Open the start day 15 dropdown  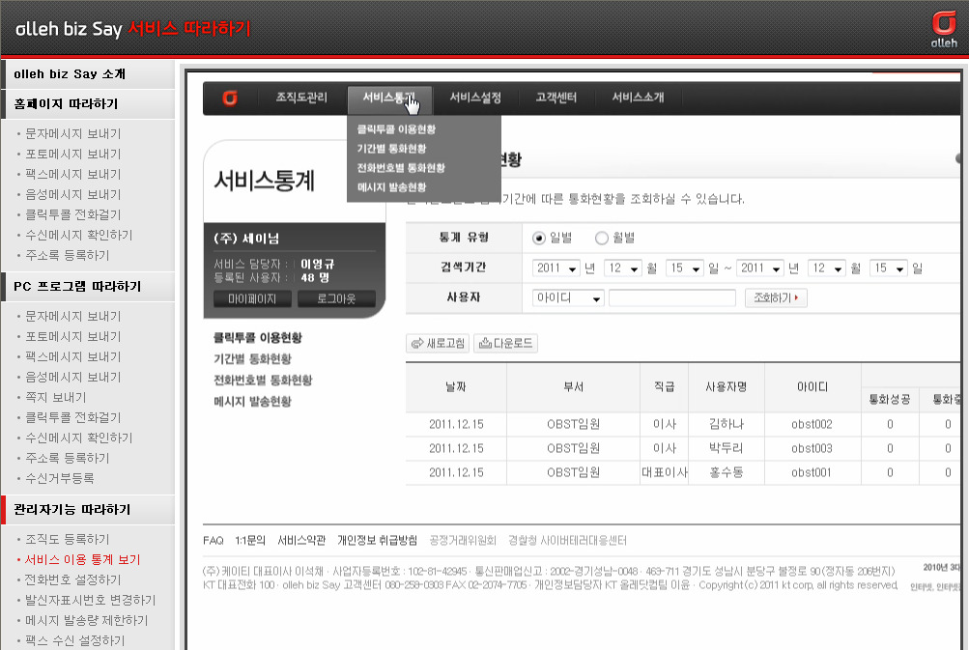(x=685, y=268)
